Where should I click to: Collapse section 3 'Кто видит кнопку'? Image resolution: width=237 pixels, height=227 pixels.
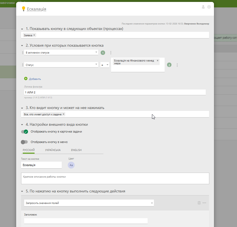(22, 108)
